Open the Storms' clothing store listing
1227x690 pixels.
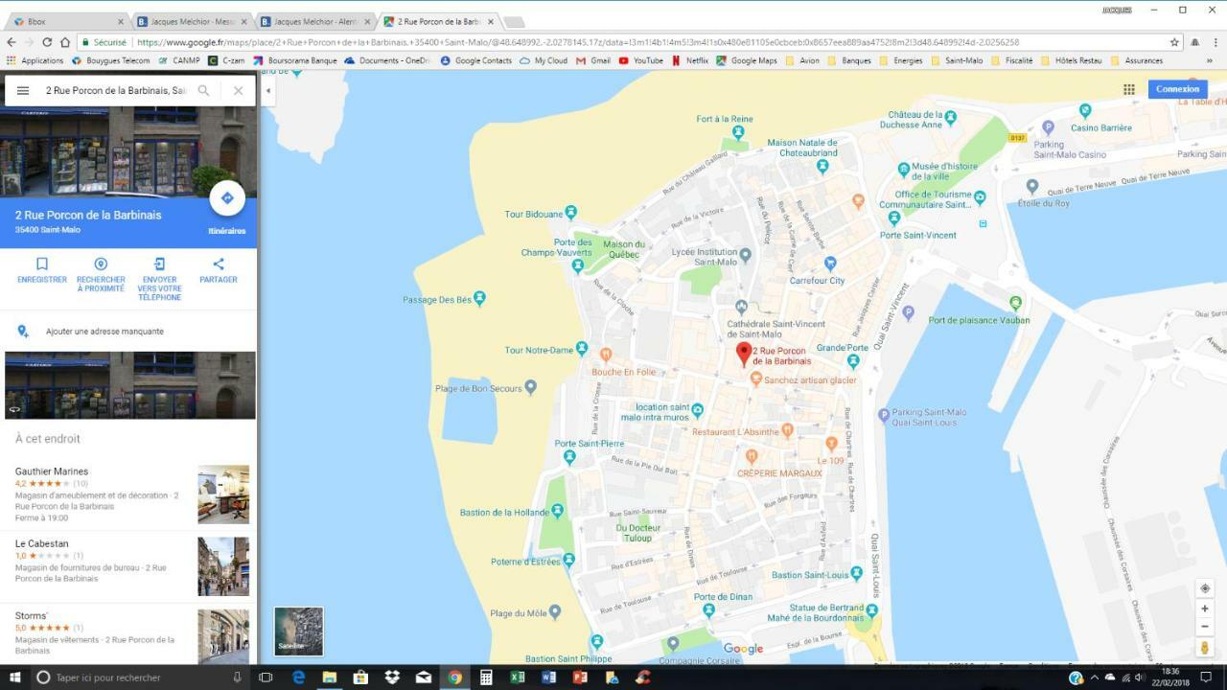128,633
